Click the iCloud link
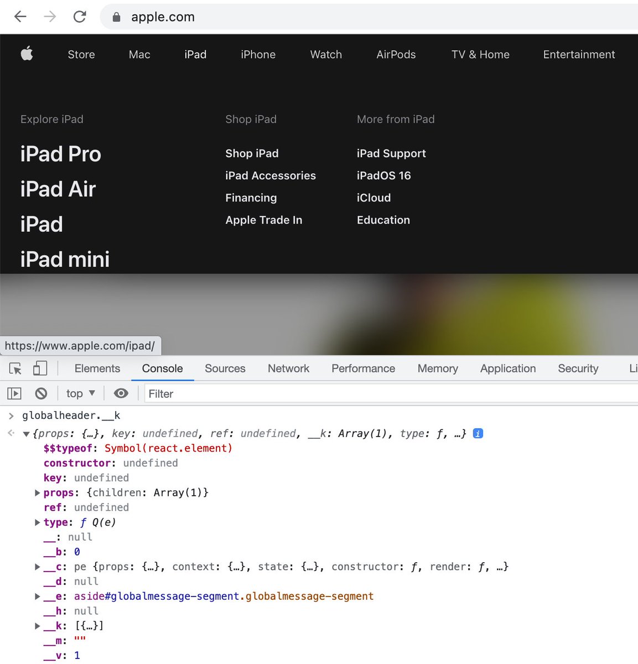 tap(374, 198)
